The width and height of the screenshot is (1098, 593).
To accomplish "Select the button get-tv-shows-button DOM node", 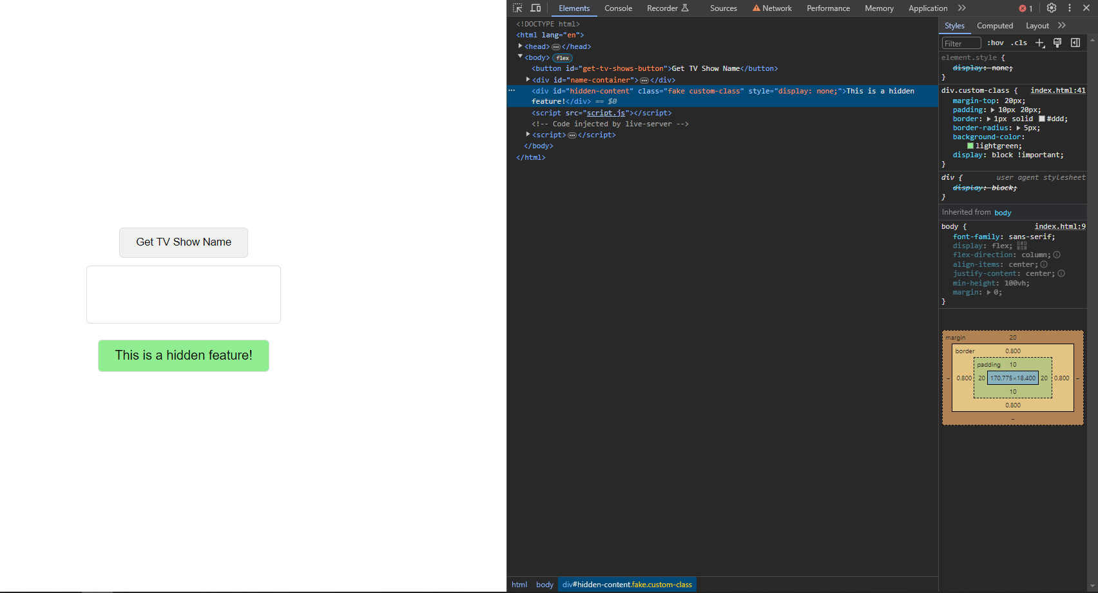I will pyautogui.click(x=655, y=69).
